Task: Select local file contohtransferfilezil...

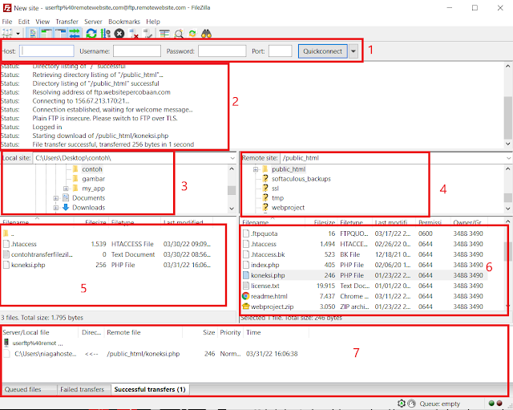Action: coord(42,254)
